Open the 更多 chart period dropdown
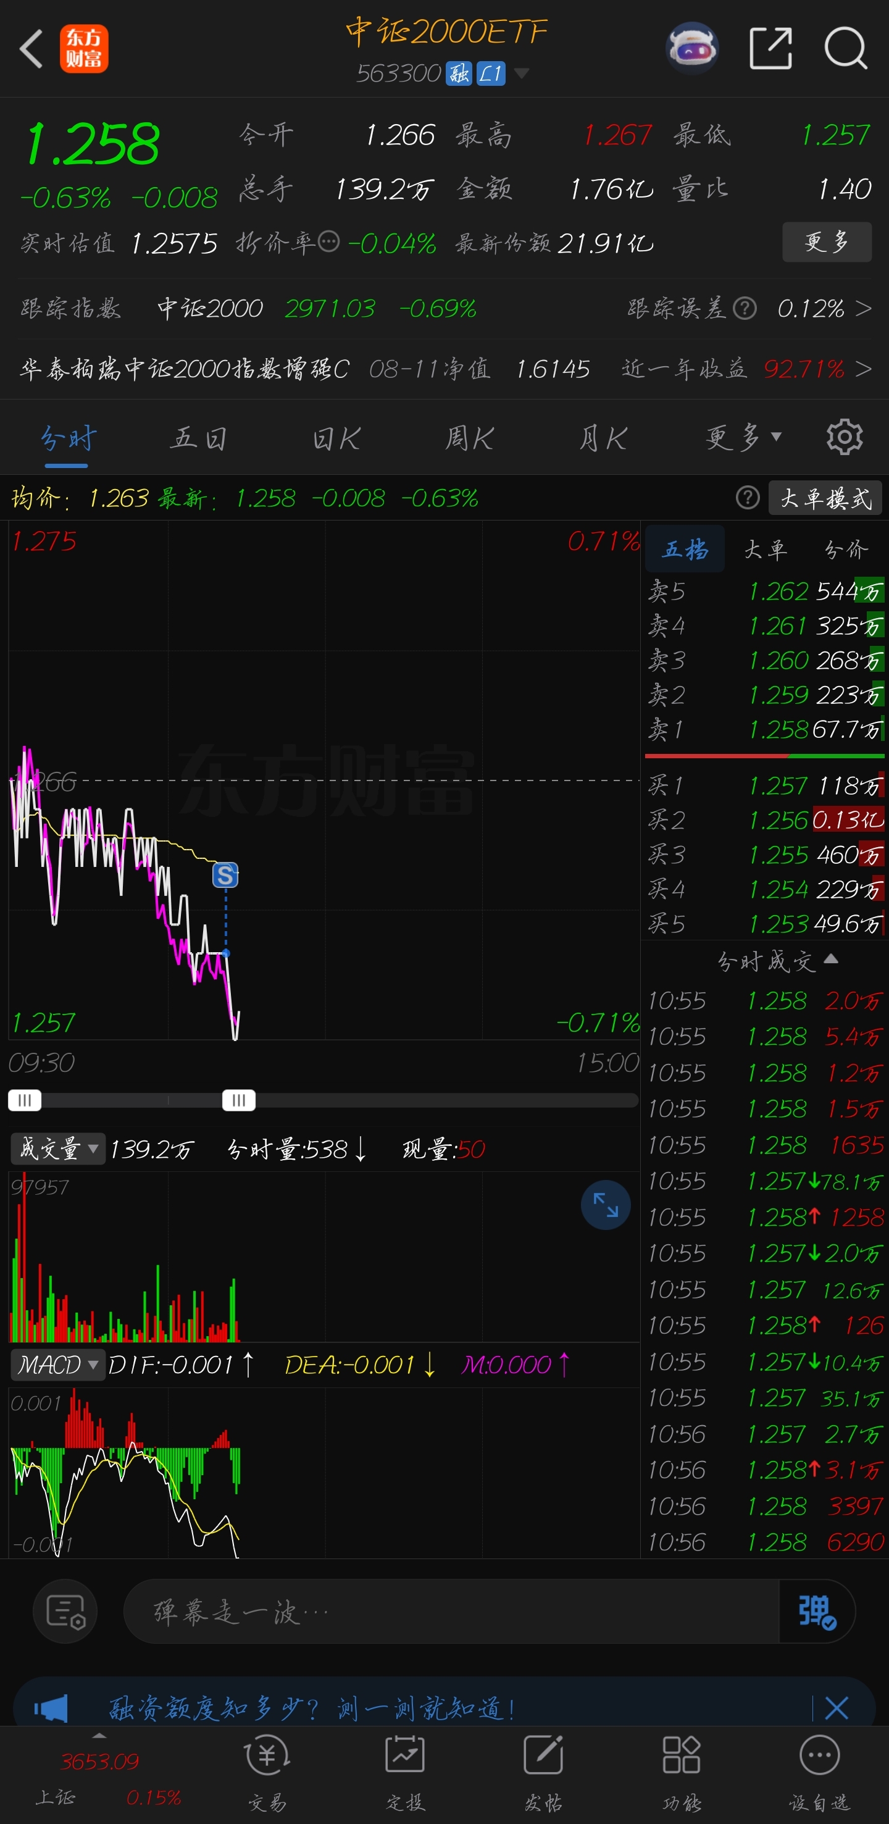The width and height of the screenshot is (889, 1824). [743, 437]
